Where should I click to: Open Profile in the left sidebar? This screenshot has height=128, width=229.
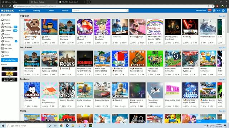tap(6, 23)
